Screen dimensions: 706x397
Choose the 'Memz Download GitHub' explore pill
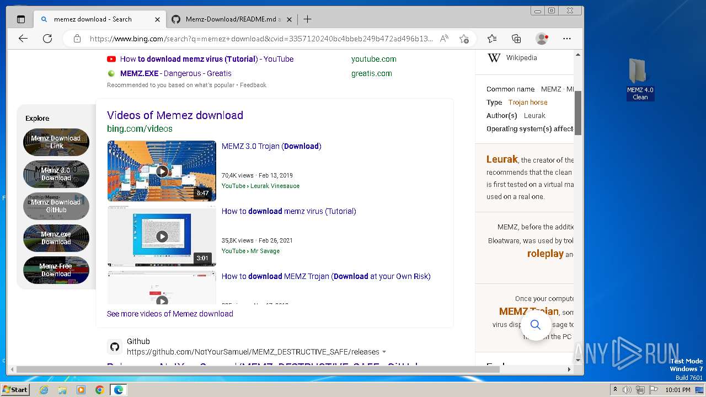56,206
